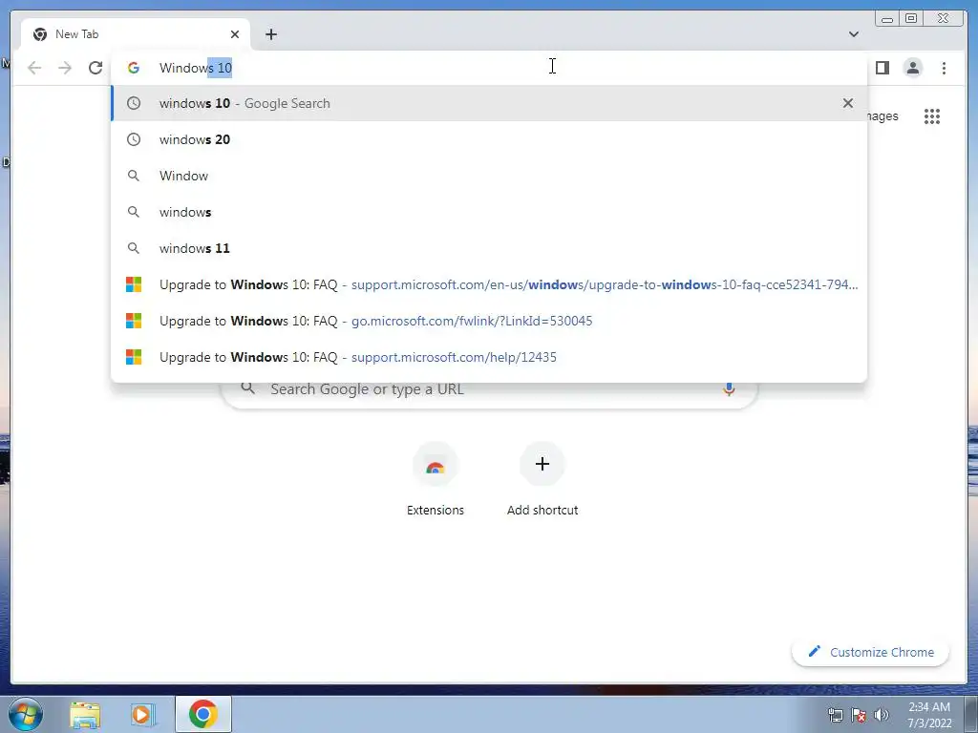Open the support.microsoft.com/en-us upgrade FAQ suggestion
This screenshot has width=978, height=733.
pos(489,284)
